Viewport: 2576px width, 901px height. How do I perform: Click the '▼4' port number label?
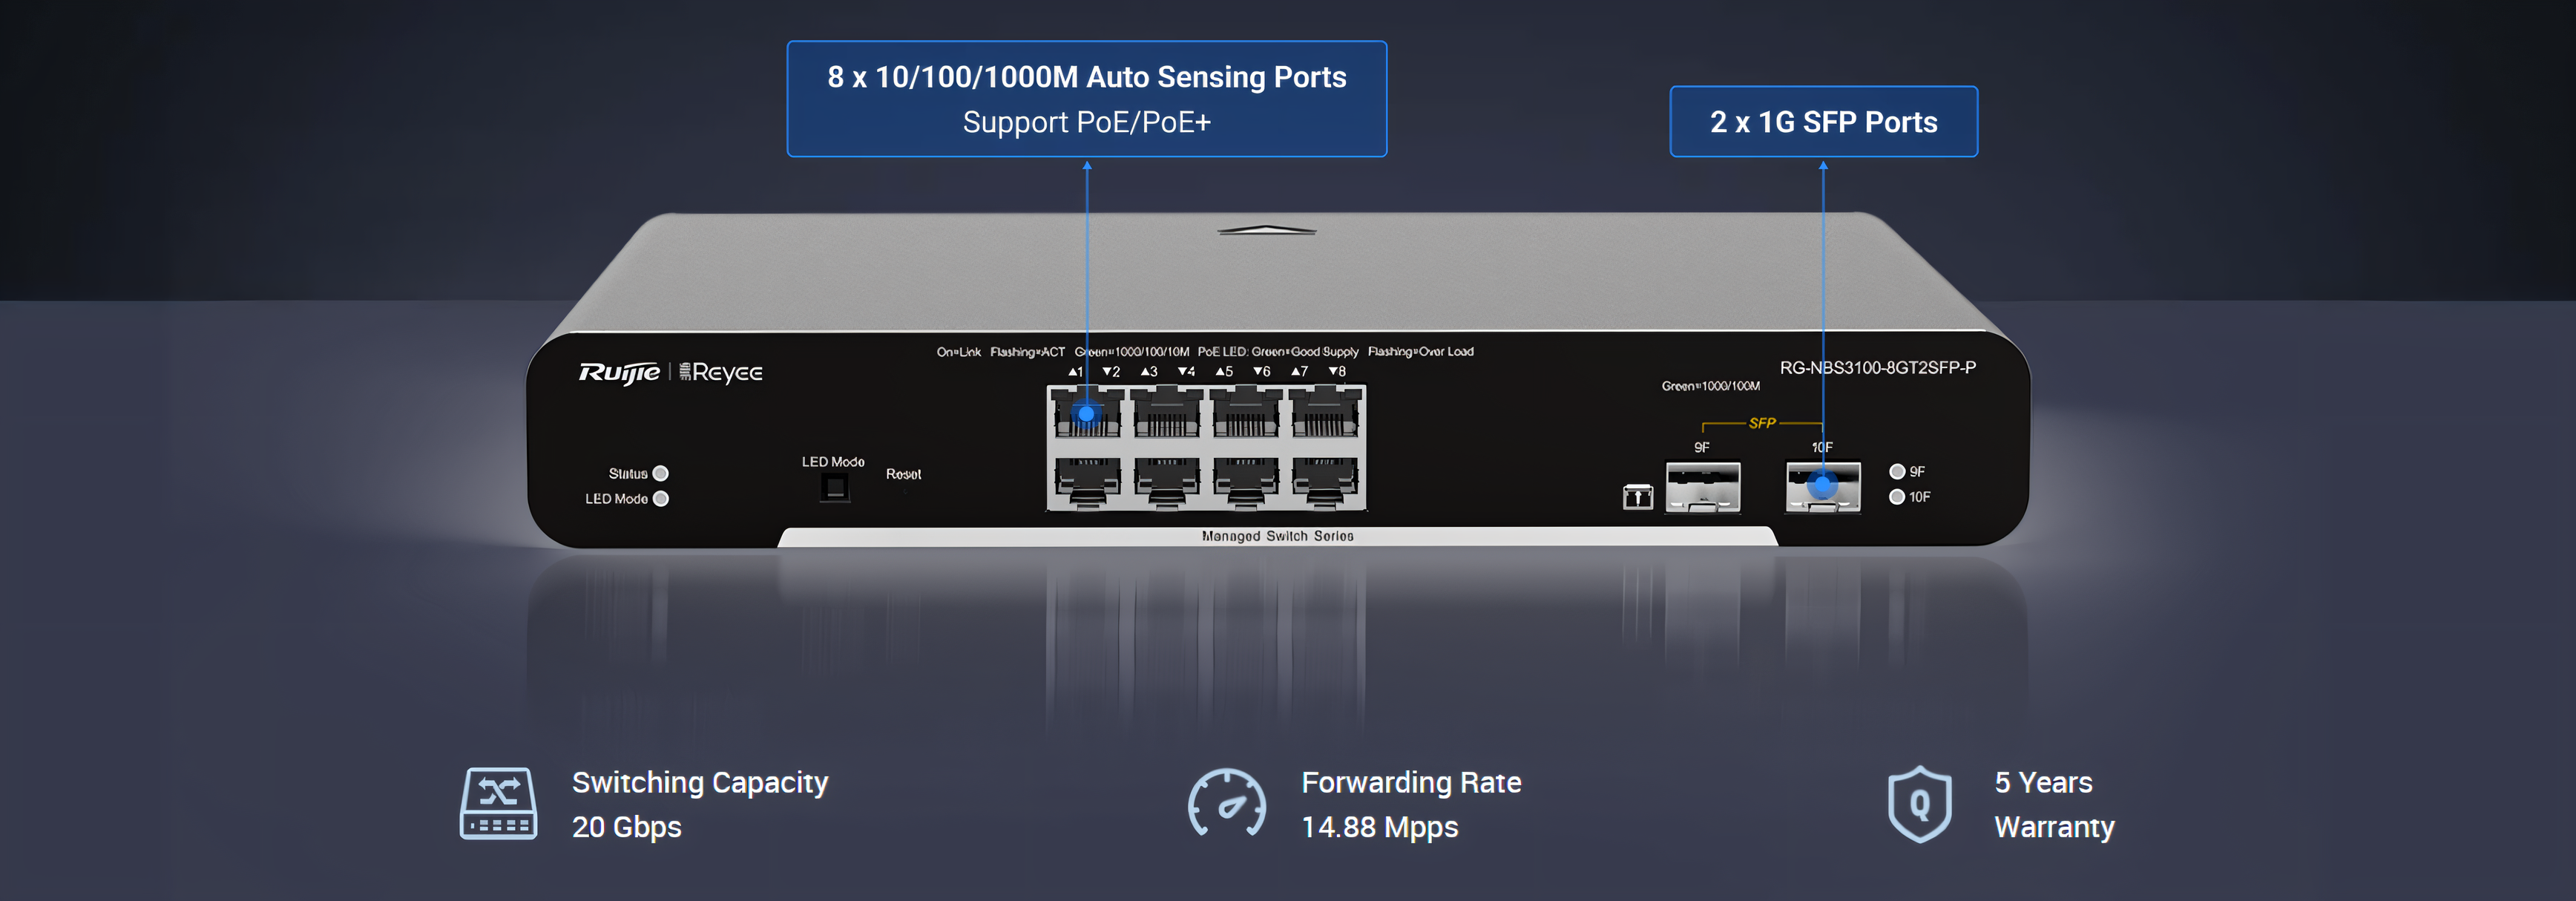[x=1186, y=372]
